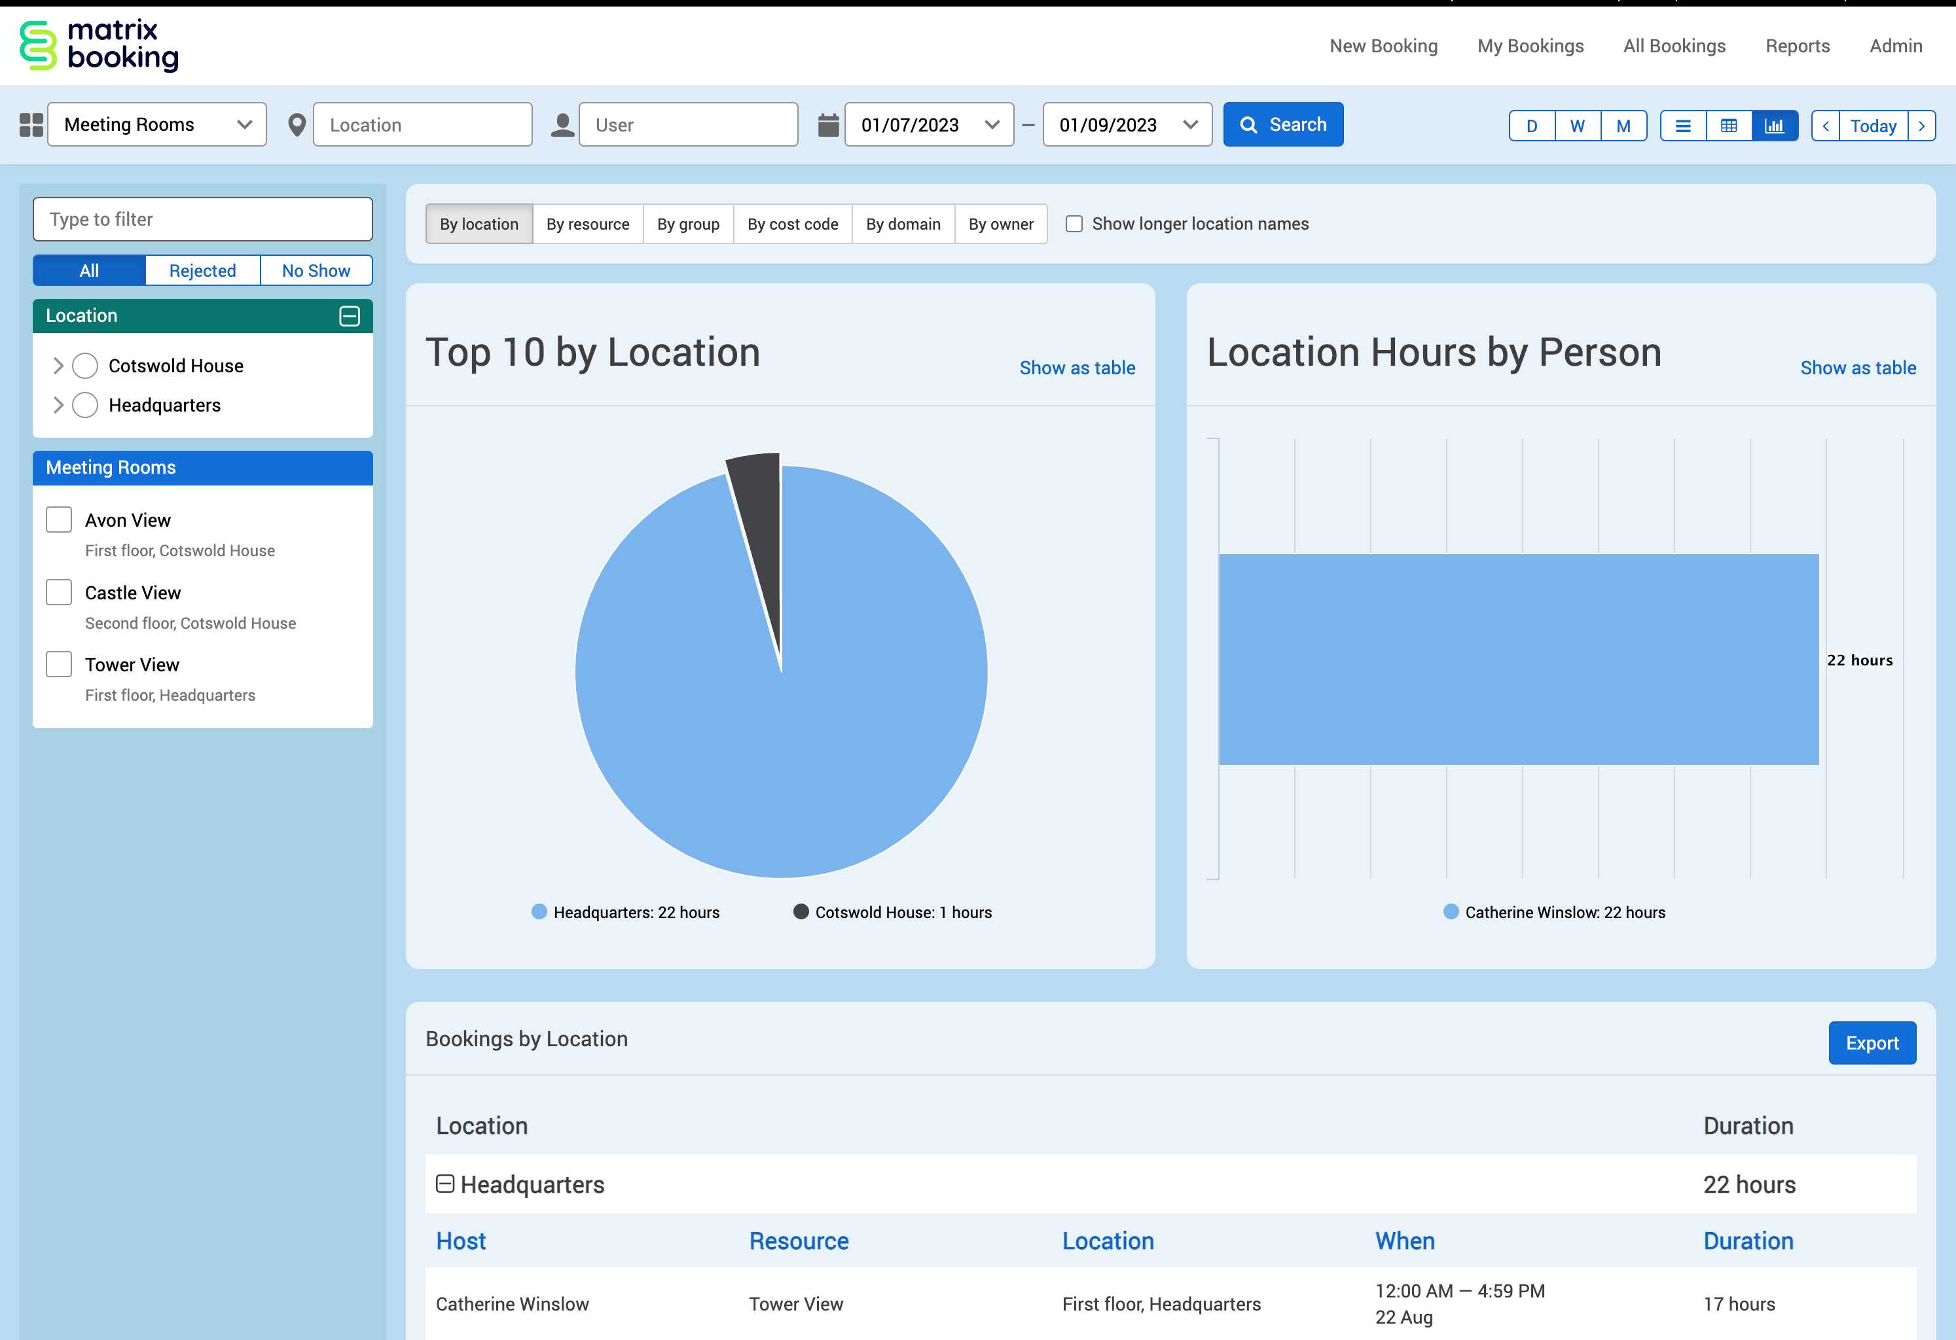Click the Type to filter field
Image resolution: width=1956 pixels, height=1340 pixels.
point(203,220)
